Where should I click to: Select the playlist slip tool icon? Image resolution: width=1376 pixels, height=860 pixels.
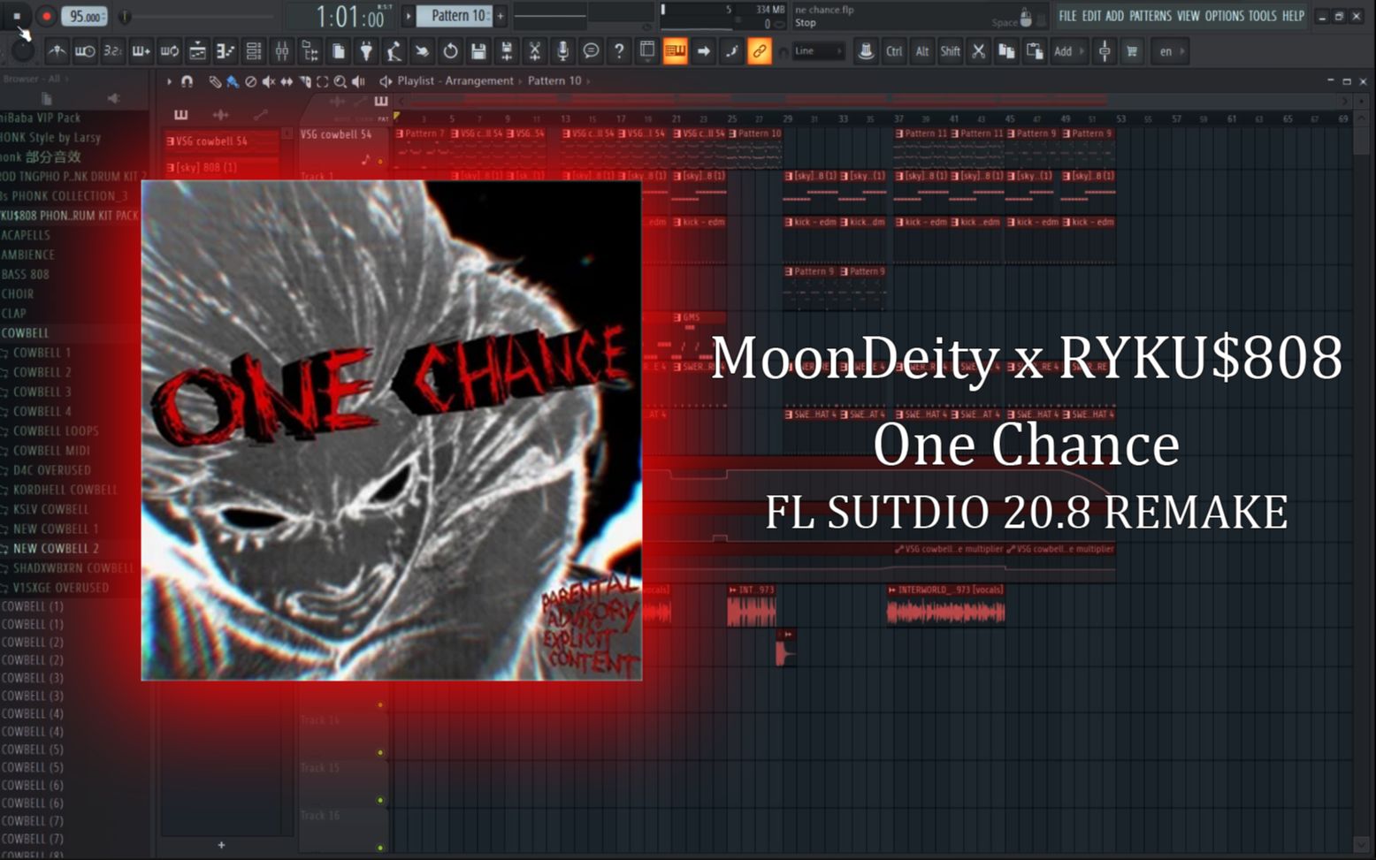pyautogui.click(x=287, y=80)
